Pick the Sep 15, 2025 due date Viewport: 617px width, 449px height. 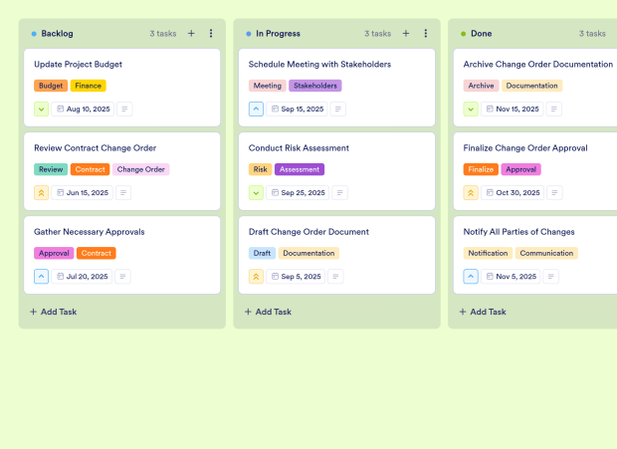point(297,109)
